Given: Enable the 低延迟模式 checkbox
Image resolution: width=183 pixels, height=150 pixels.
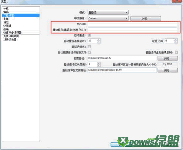Looking at the screenshot, I should pyautogui.click(x=89, y=47).
